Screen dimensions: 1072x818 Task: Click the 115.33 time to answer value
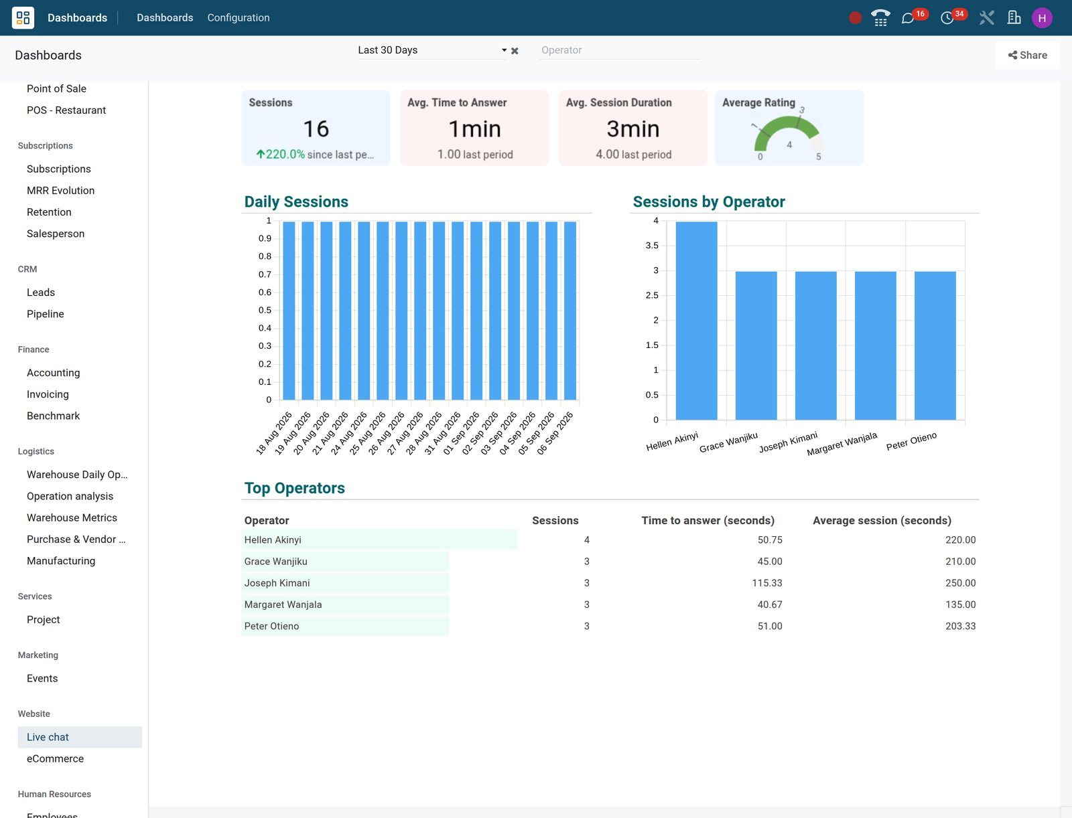(766, 583)
